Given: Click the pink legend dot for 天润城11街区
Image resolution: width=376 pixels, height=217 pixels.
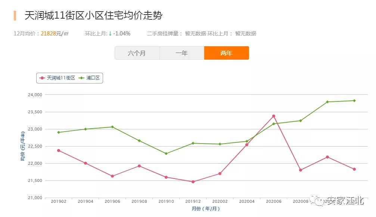Looking at the screenshot, I should [42, 78].
